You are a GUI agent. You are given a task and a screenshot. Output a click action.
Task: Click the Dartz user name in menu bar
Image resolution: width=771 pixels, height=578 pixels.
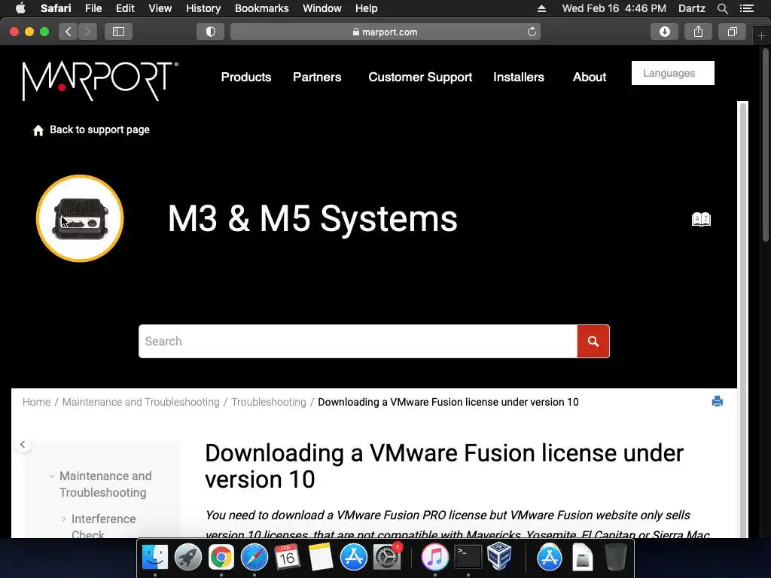[691, 8]
